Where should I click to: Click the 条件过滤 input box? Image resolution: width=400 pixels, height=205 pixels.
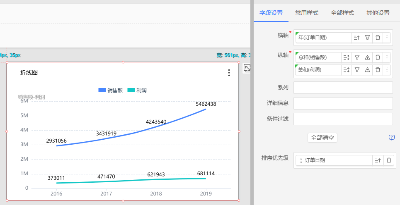click(x=343, y=119)
